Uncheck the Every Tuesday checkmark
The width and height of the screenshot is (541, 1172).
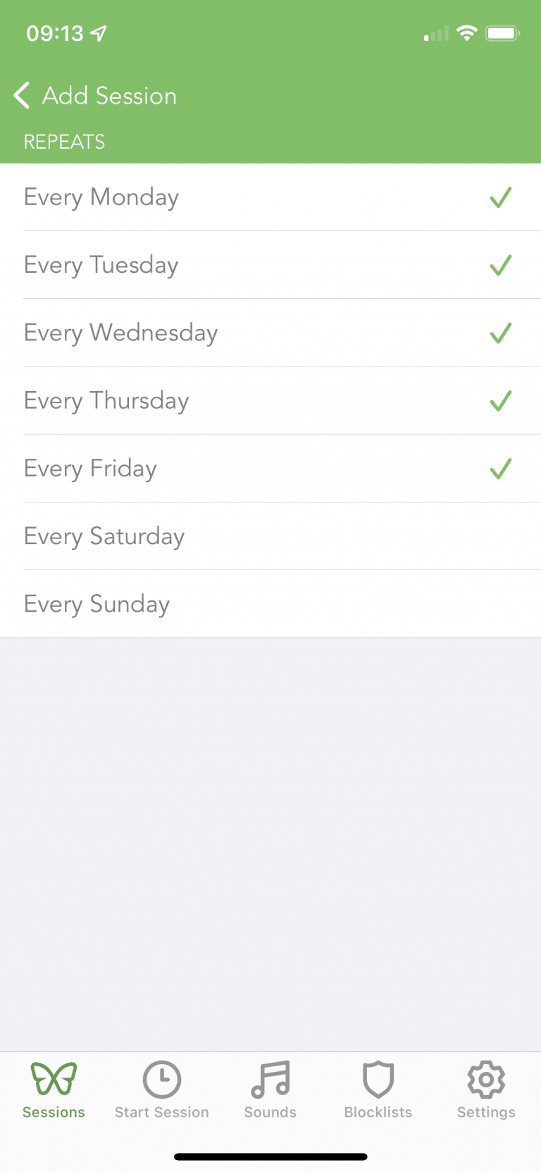tap(500, 265)
